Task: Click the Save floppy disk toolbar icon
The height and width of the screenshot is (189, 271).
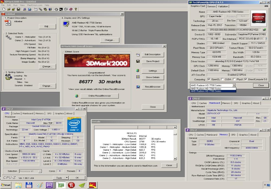Action: (x=18, y=9)
